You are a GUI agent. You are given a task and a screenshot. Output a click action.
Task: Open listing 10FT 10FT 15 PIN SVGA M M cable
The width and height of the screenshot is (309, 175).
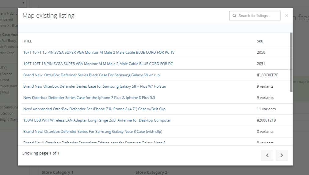pos(98,64)
